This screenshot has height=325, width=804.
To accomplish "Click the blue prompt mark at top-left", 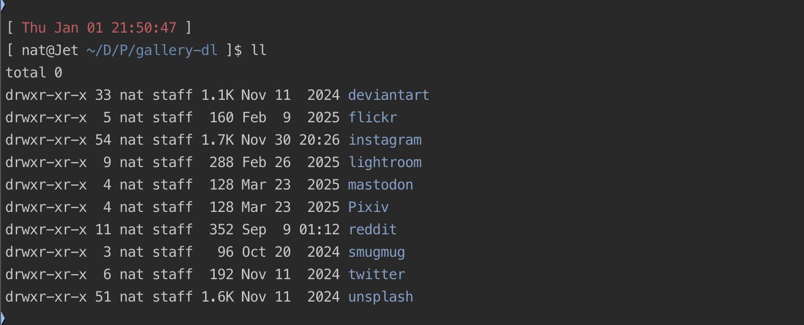I will 3,5.
